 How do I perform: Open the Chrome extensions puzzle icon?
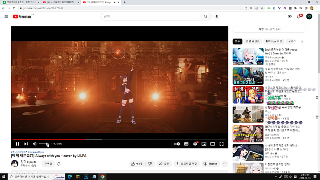coord(295,8)
